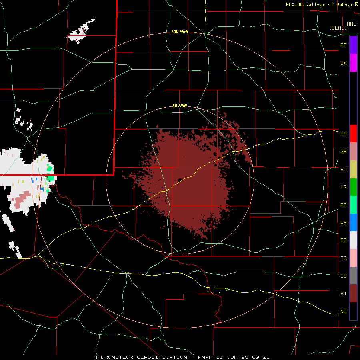Click the WS legend label

(x=344, y=223)
